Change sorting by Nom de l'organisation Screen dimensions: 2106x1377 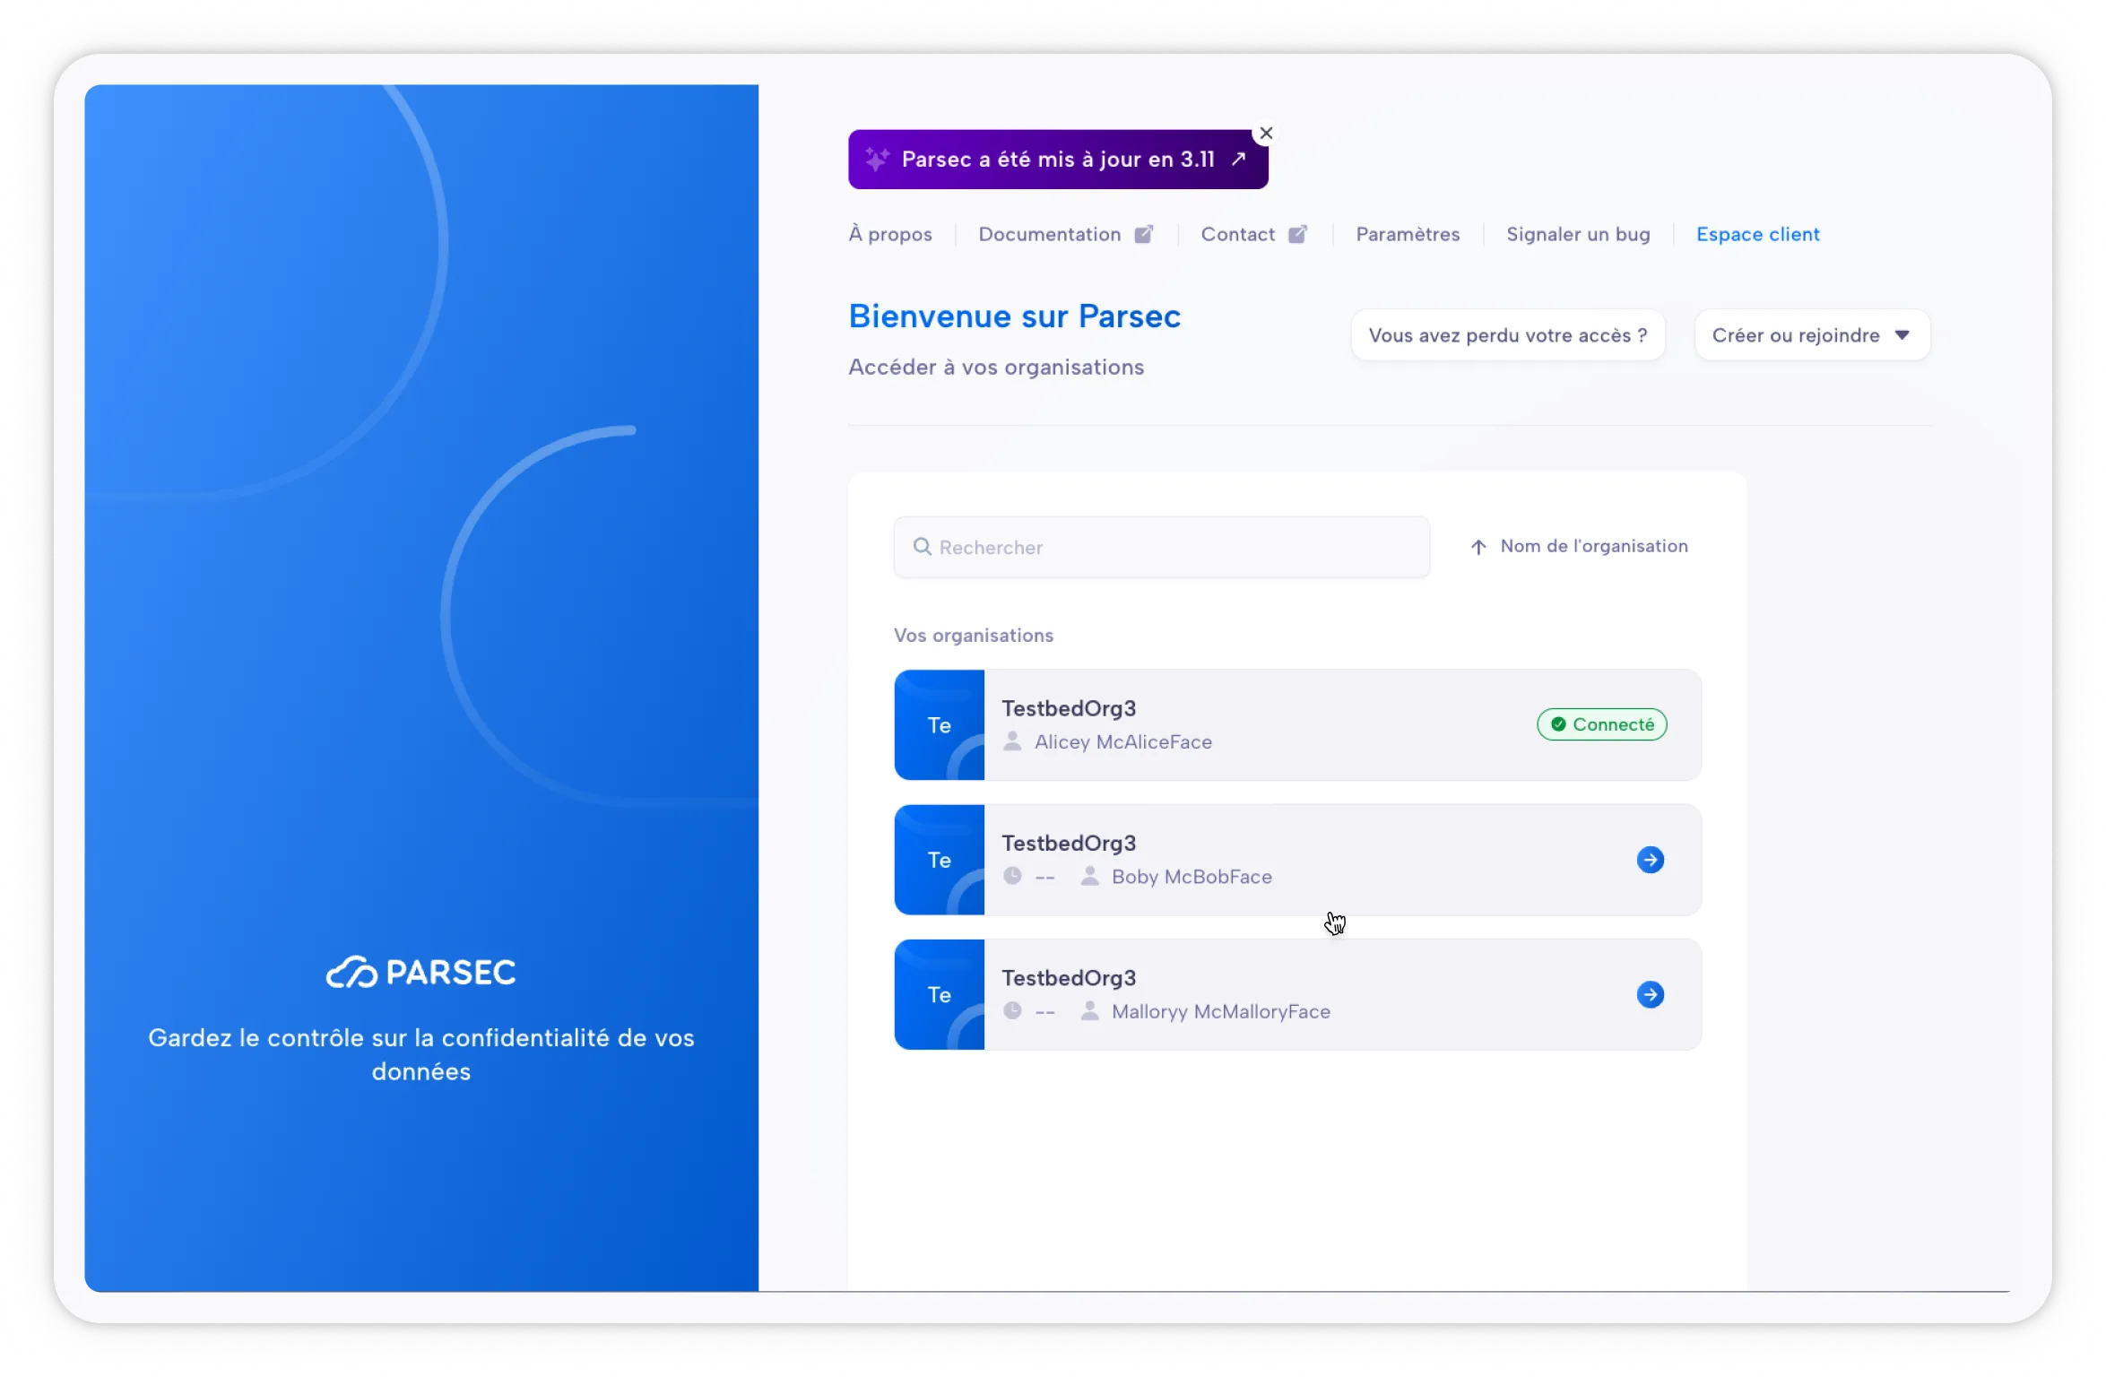(x=1579, y=546)
